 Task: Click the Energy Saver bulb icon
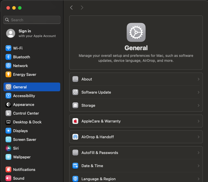[x=8, y=74]
